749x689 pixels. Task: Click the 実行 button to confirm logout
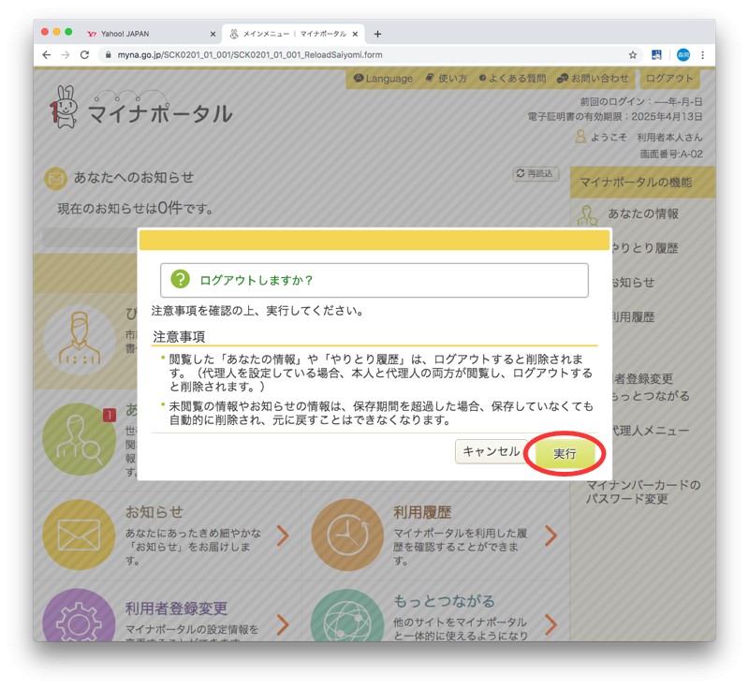pyautogui.click(x=564, y=453)
